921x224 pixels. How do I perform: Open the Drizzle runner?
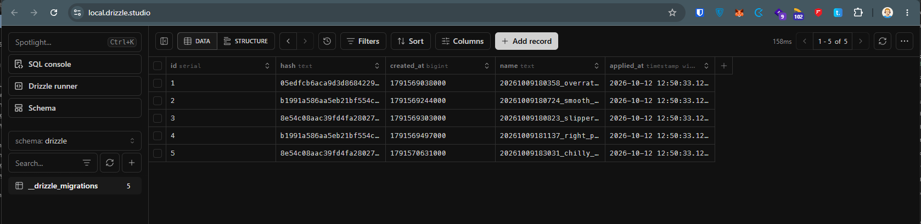click(x=75, y=86)
